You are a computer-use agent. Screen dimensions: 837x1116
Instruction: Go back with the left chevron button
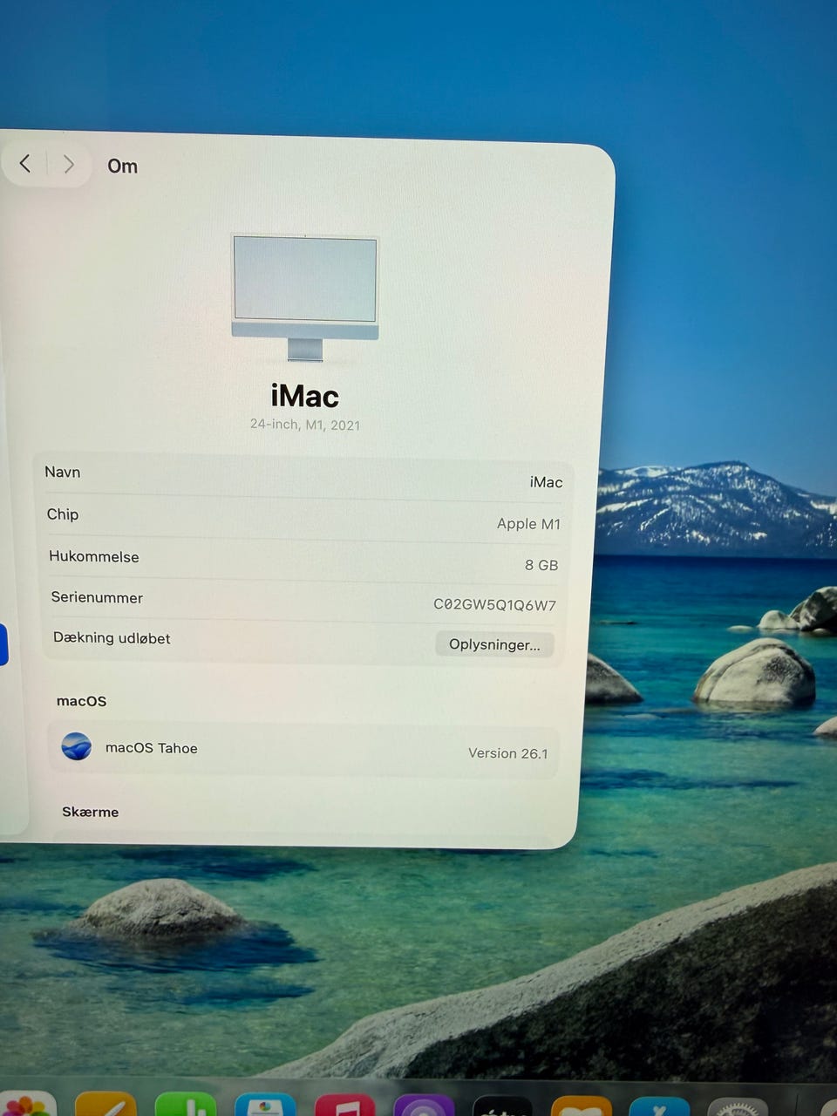pyautogui.click(x=25, y=163)
